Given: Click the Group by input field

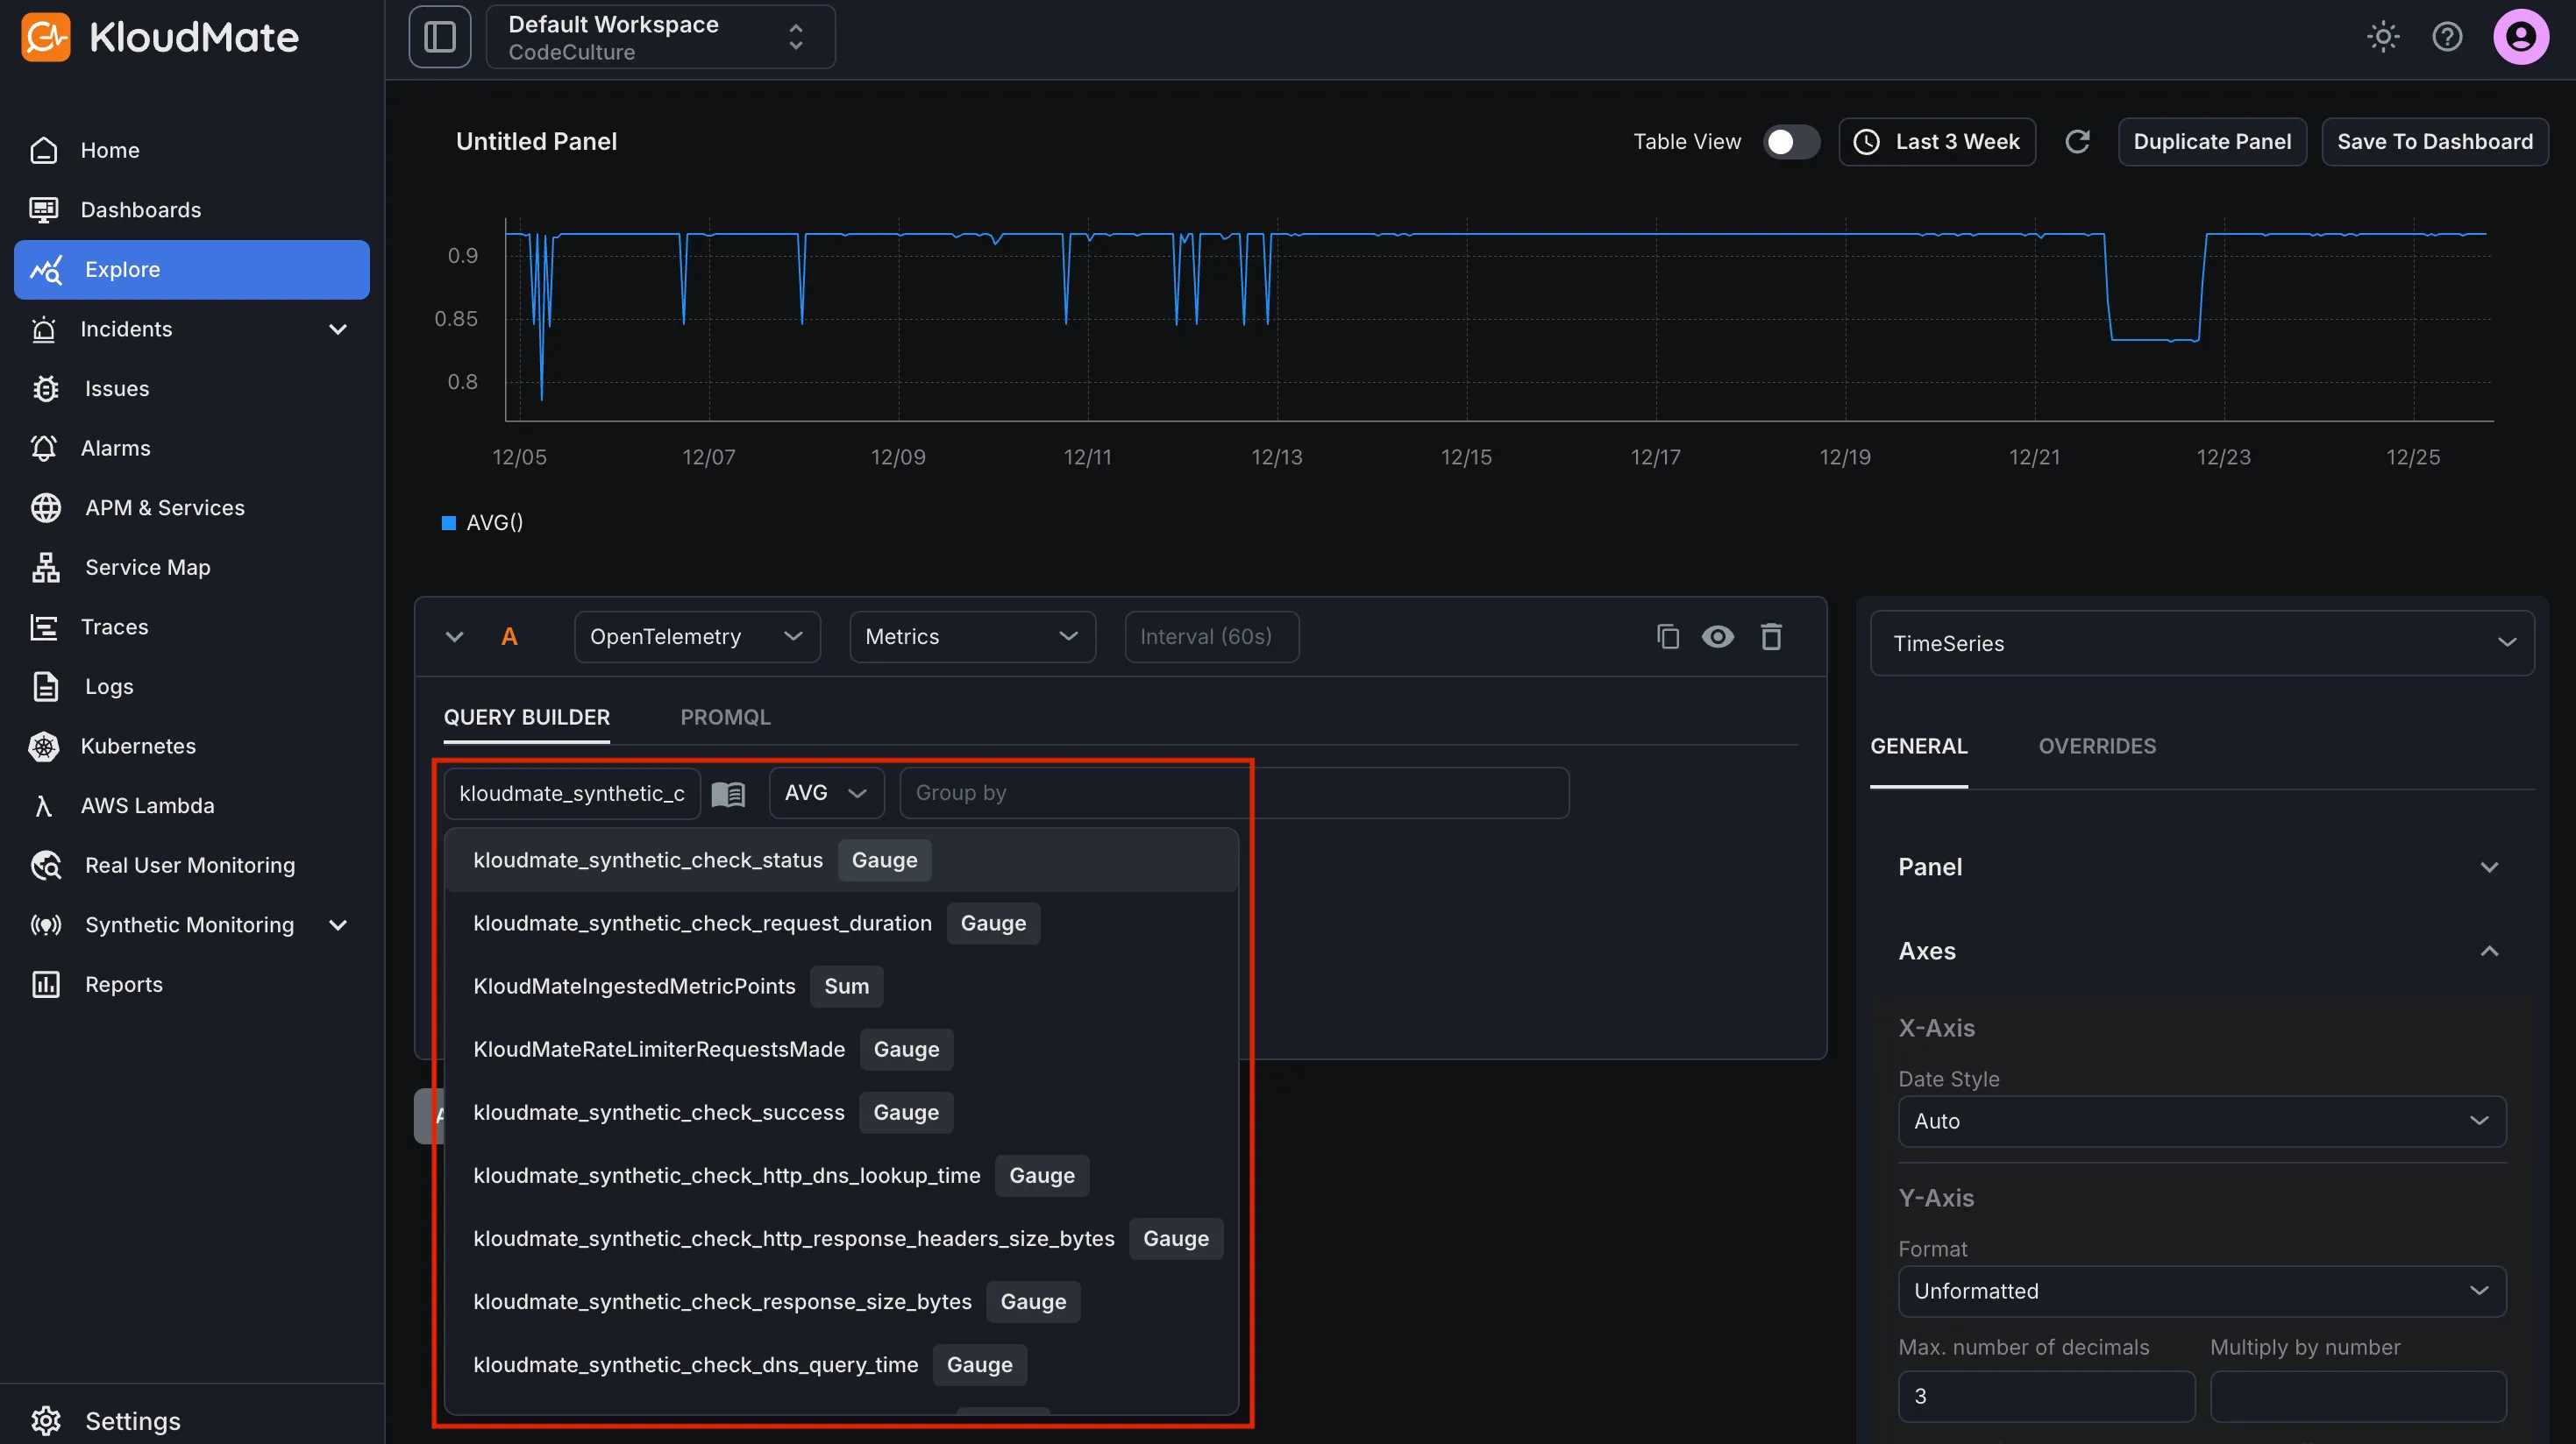Looking at the screenshot, I should tap(1234, 794).
